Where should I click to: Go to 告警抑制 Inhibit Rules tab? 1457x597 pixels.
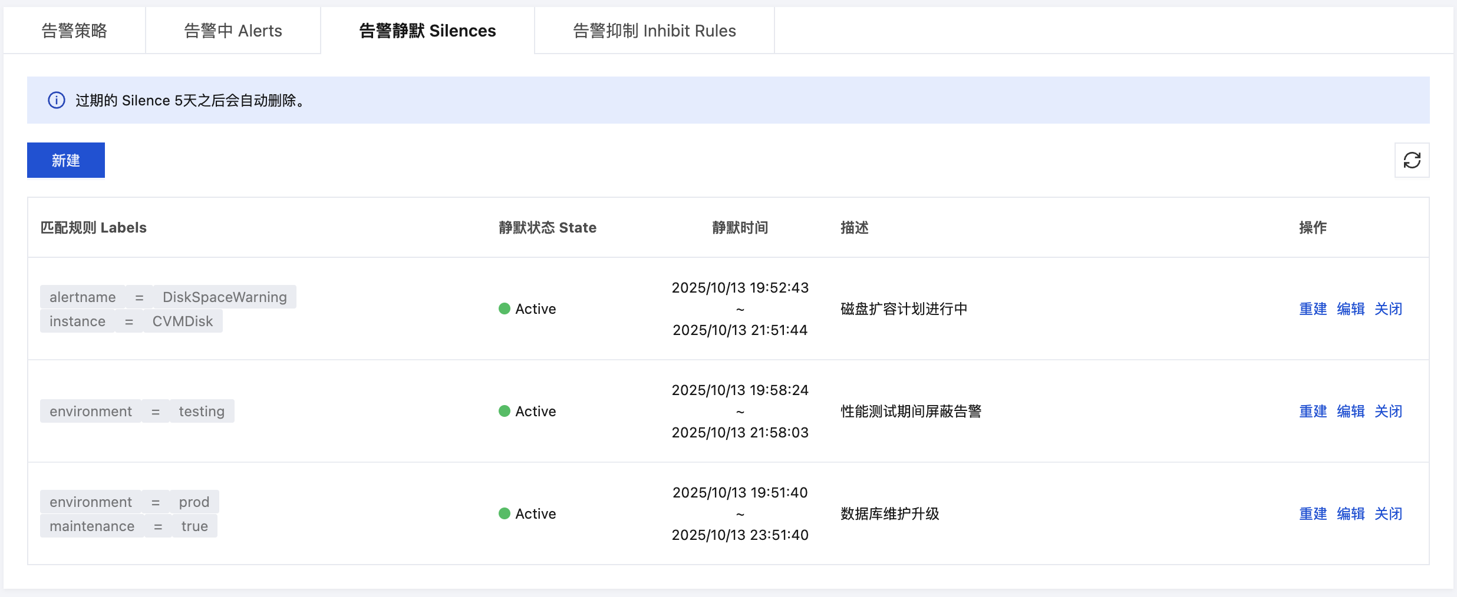(654, 31)
